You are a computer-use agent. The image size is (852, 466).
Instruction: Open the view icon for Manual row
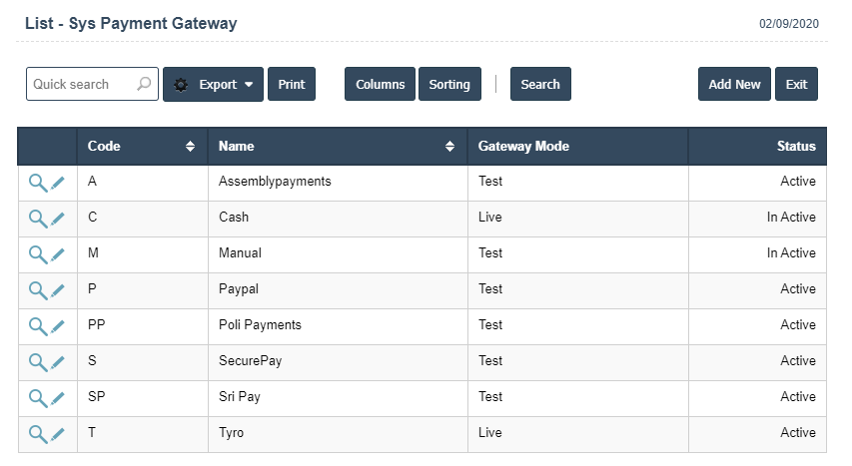(x=37, y=254)
